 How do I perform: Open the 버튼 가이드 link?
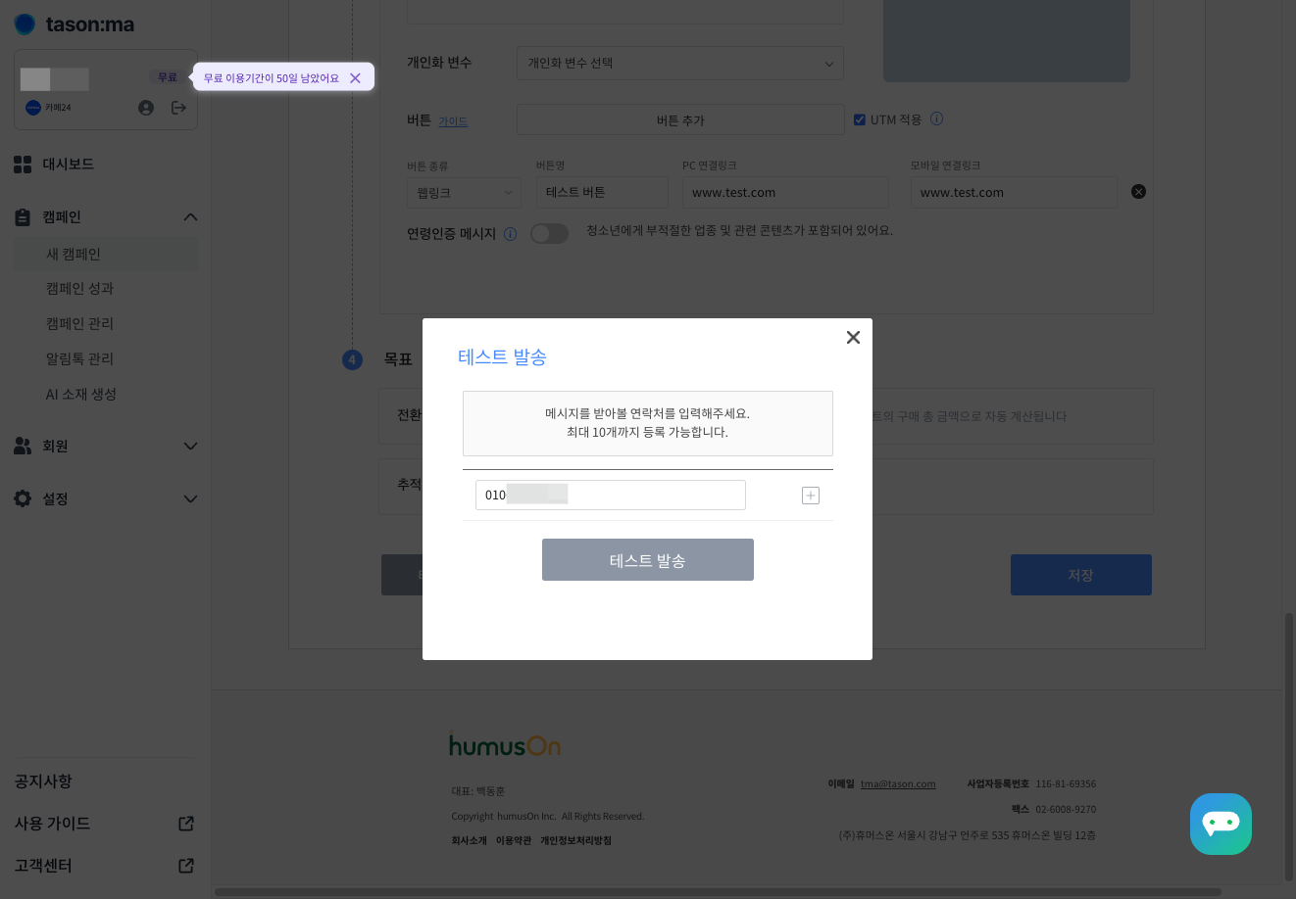tap(453, 121)
